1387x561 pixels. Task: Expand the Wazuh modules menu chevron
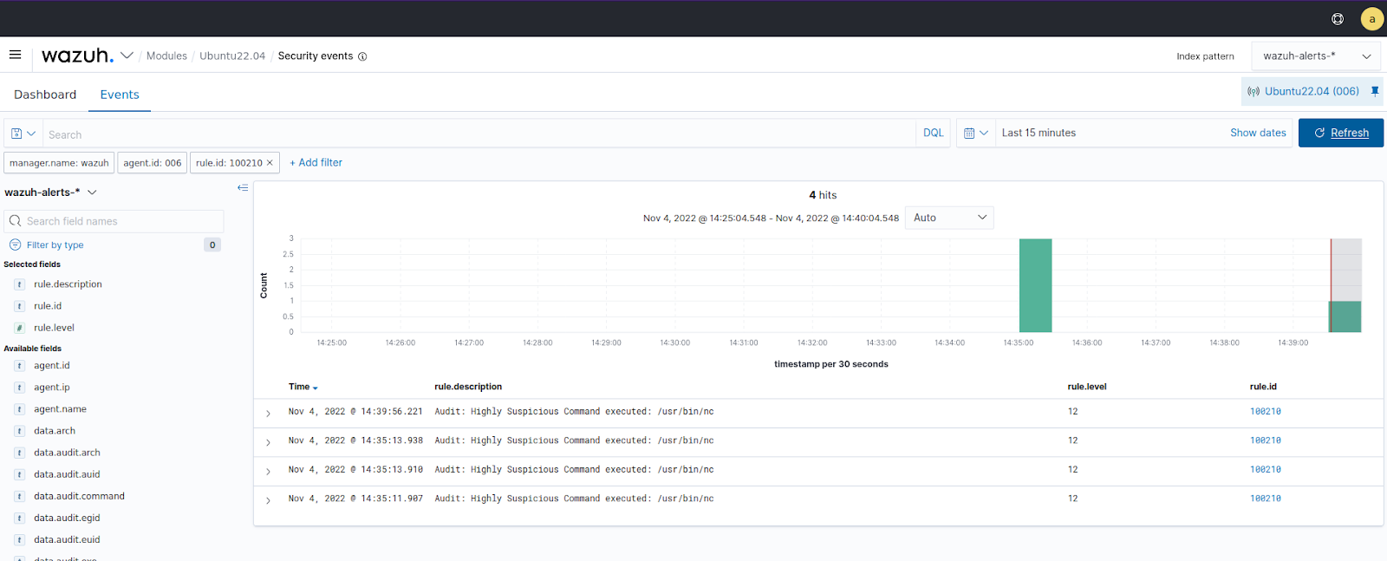point(127,55)
